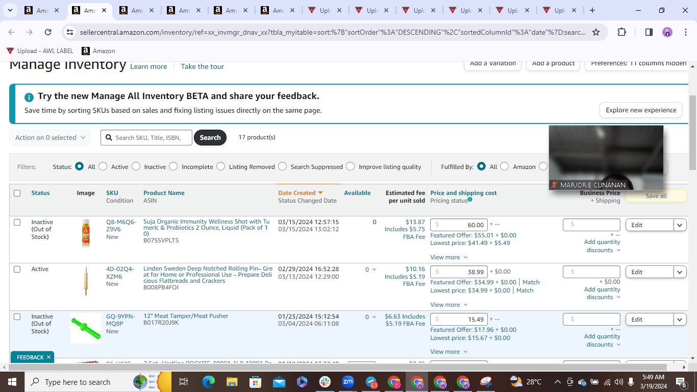Open a new browser tab
The image size is (697, 392).
pos(592,10)
